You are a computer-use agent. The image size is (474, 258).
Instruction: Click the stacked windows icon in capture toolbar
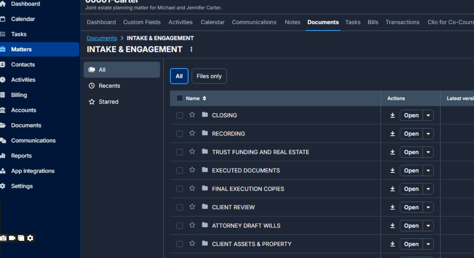point(21,238)
